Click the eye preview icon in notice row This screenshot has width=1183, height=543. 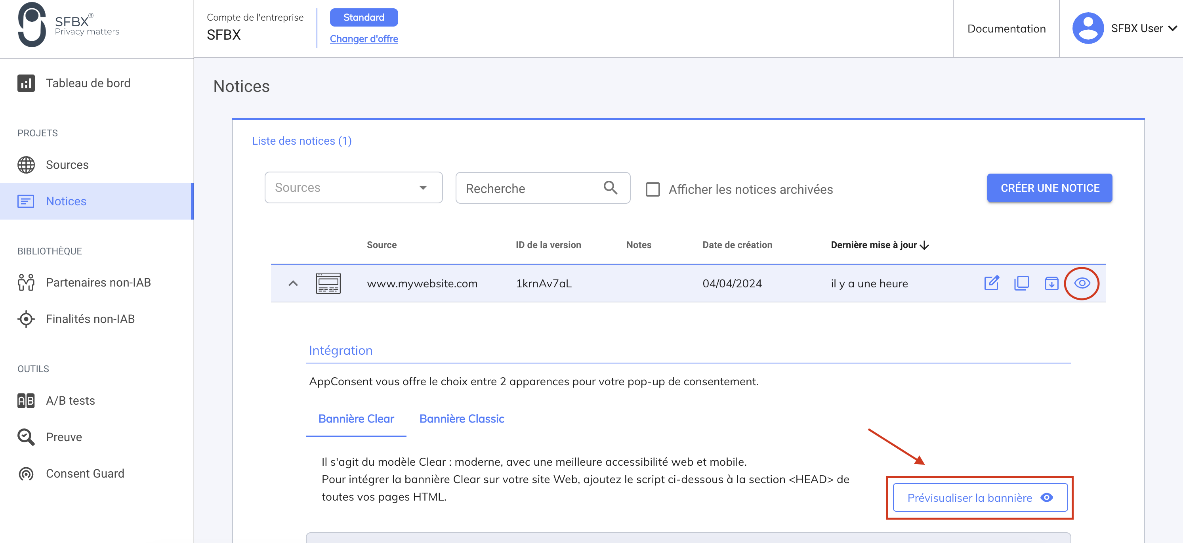pyautogui.click(x=1082, y=283)
